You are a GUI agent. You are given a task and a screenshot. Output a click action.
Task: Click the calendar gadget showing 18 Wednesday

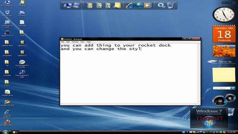point(224,34)
